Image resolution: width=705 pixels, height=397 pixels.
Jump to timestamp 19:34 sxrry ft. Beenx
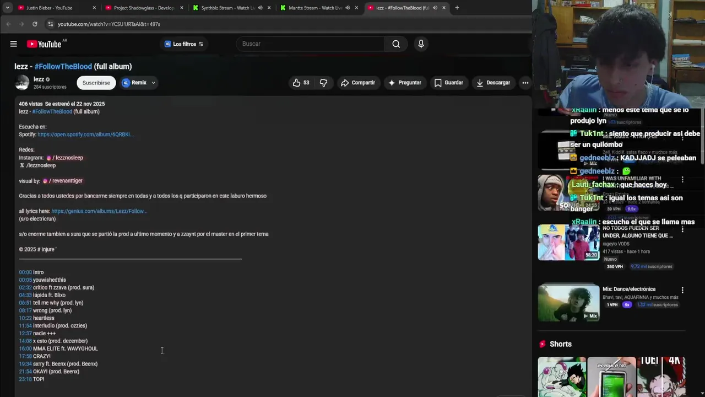(25, 364)
